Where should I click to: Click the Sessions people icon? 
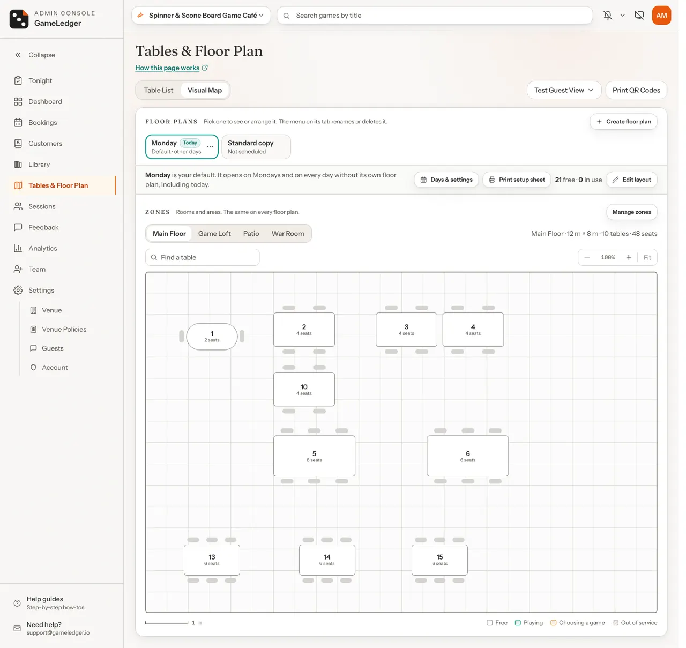click(x=18, y=206)
